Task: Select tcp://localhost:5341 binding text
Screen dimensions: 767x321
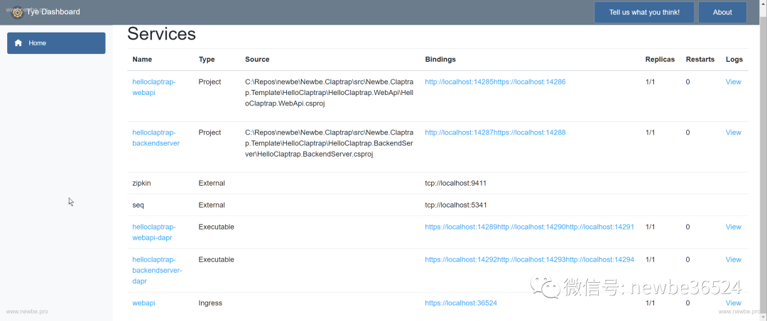Action: tap(456, 205)
